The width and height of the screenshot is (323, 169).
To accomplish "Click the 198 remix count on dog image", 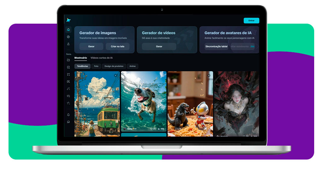I will [161, 129].
